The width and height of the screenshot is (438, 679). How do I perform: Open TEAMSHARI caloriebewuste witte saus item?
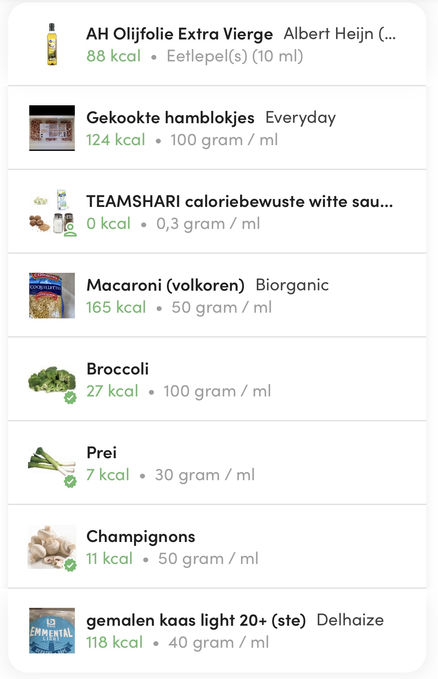click(x=239, y=202)
